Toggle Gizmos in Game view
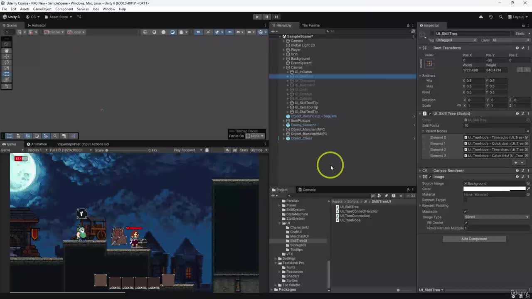The image size is (532, 299). tap(256, 150)
